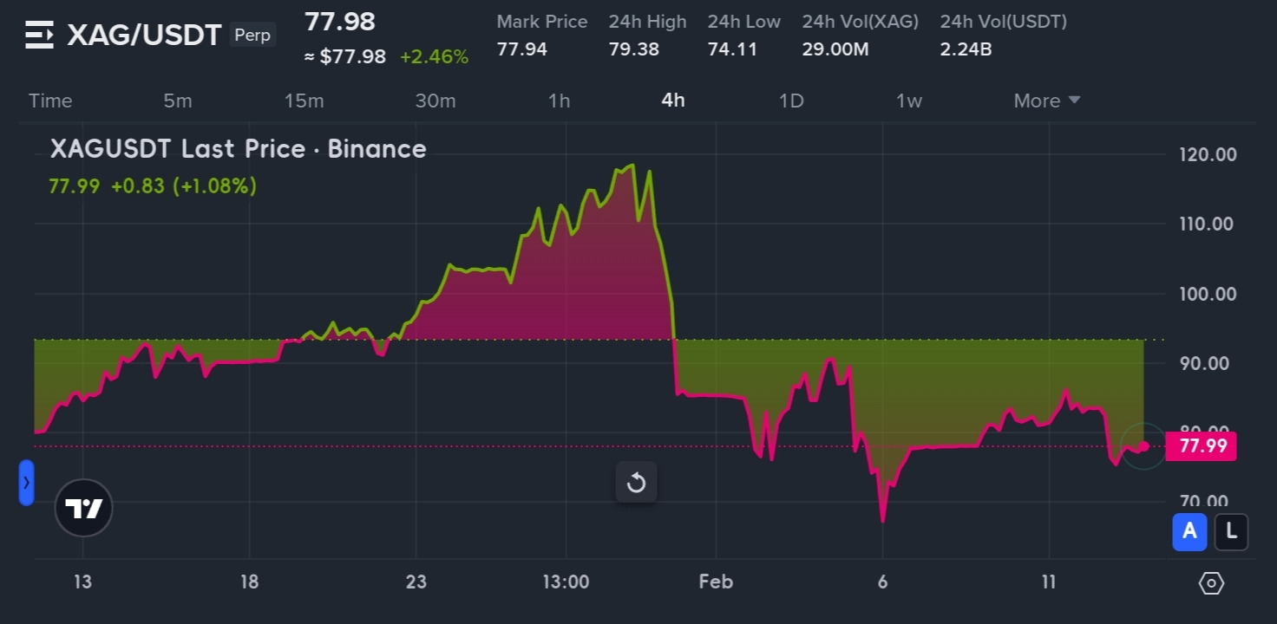Open the More intervals dropdown
The width and height of the screenshot is (1277, 624).
point(1046,101)
